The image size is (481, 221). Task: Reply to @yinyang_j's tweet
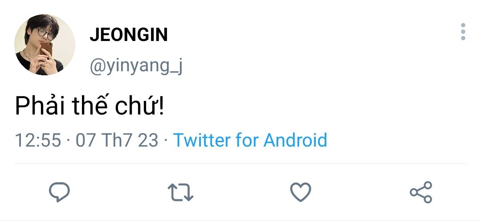(x=59, y=192)
